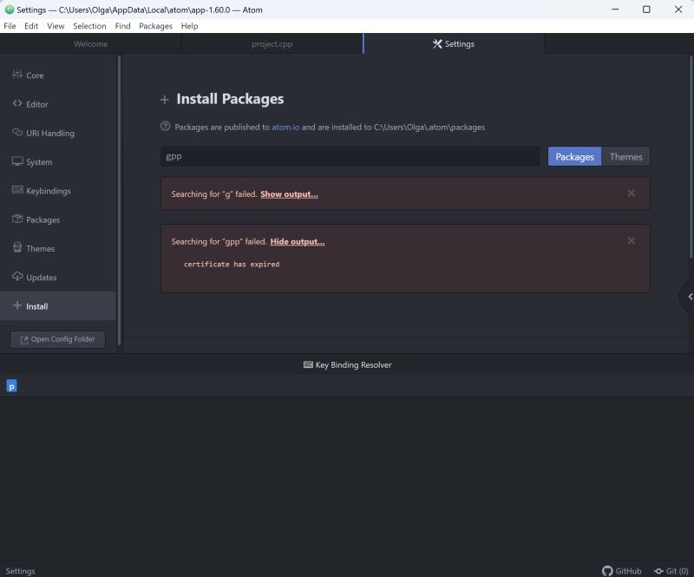Viewport: 694px width, 577px height.
Task: Switch search to Themes results
Action: (625, 156)
